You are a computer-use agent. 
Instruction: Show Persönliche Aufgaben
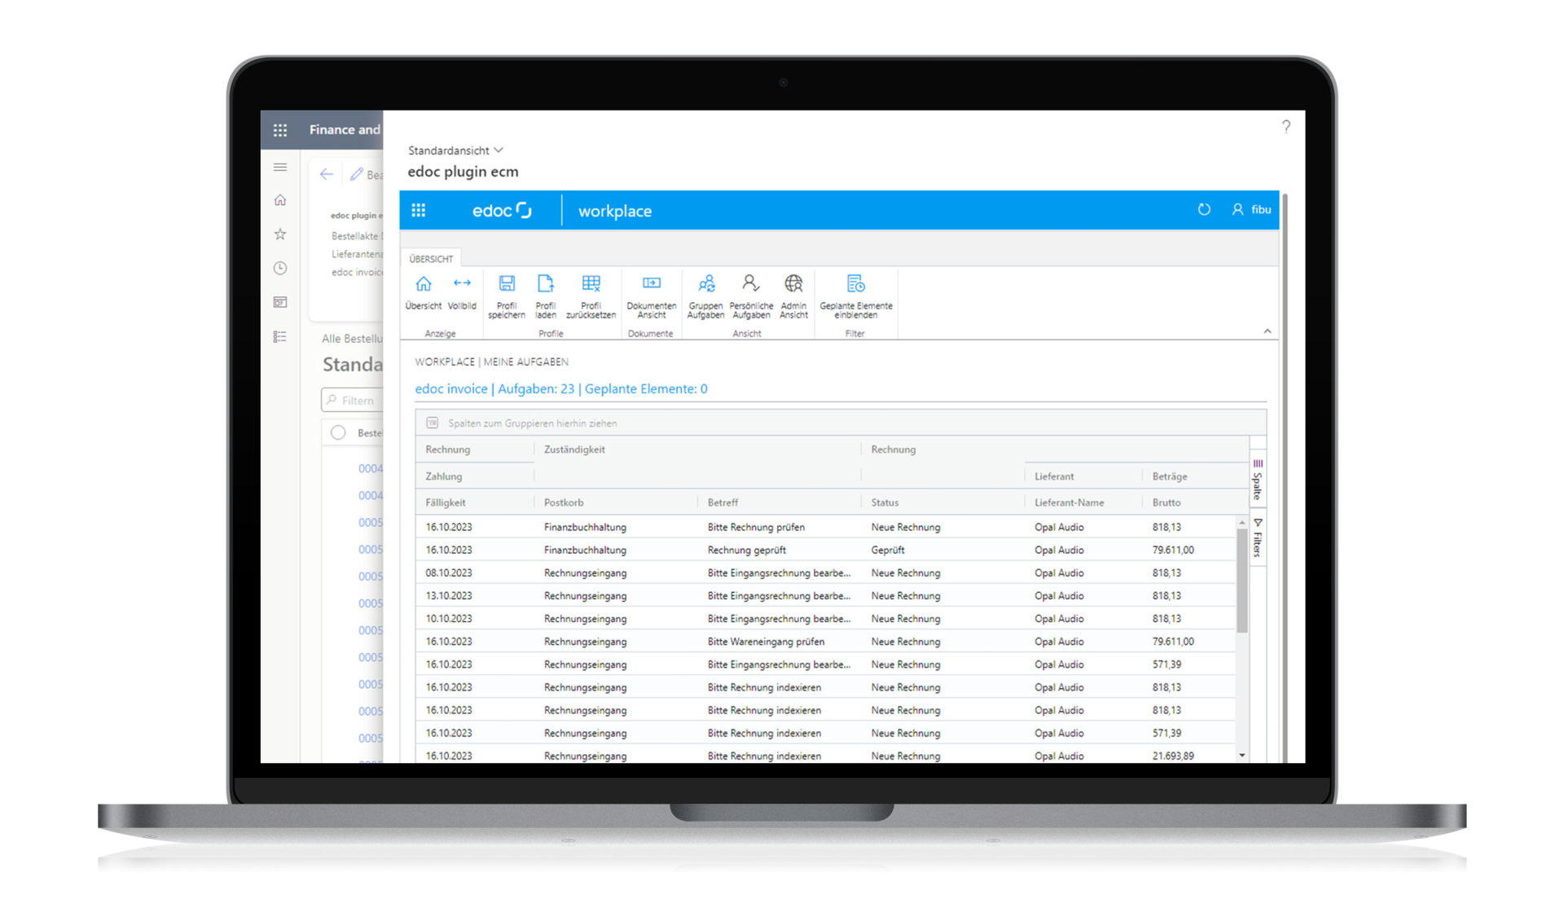[751, 297]
